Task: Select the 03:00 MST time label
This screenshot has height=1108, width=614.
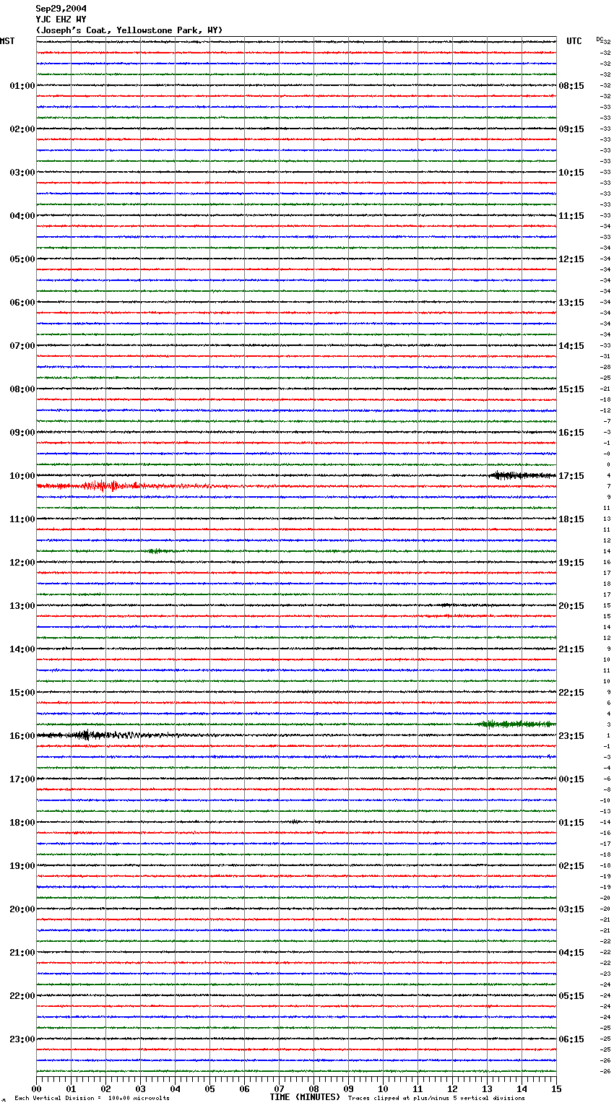Action: point(22,173)
